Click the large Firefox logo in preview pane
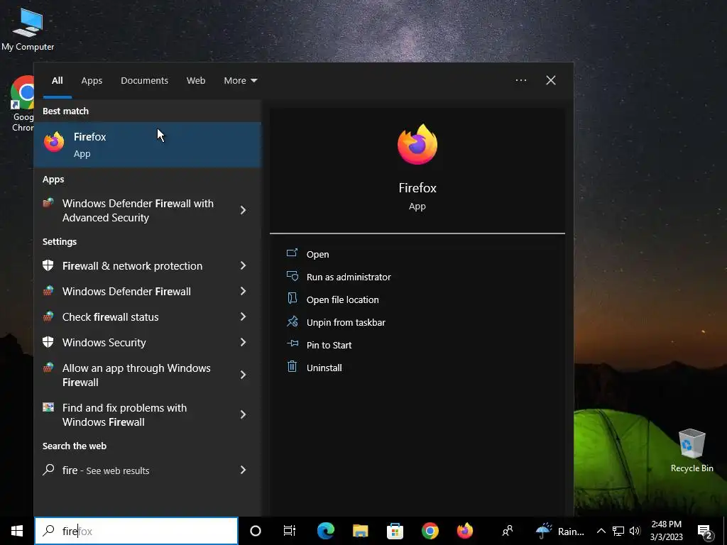 pyautogui.click(x=417, y=144)
